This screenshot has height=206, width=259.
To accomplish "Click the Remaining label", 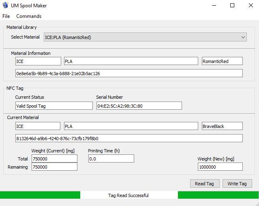I will [x=18, y=167].
